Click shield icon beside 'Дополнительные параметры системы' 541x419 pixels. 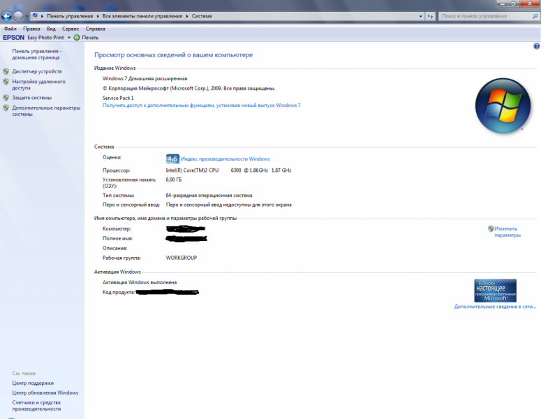(x=6, y=108)
